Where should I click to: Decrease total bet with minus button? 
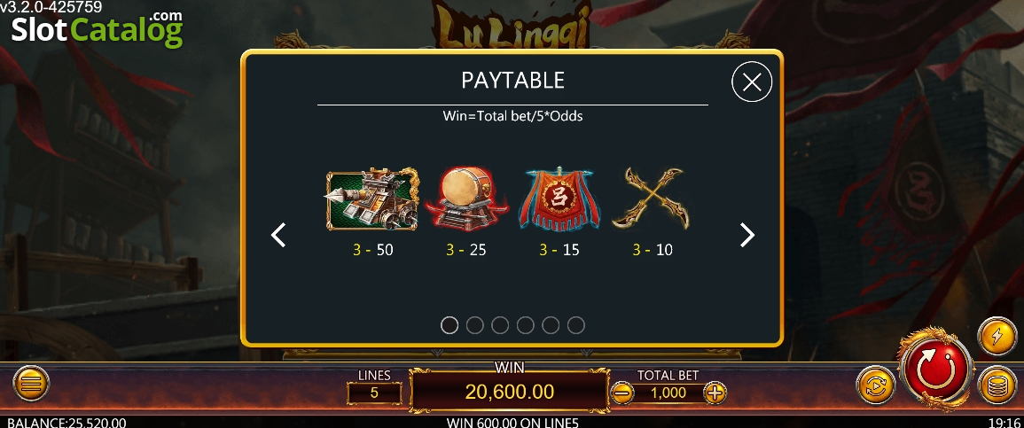[622, 393]
